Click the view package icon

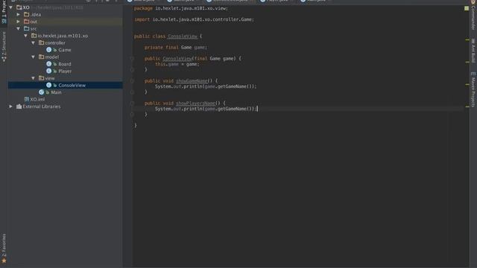[42, 78]
